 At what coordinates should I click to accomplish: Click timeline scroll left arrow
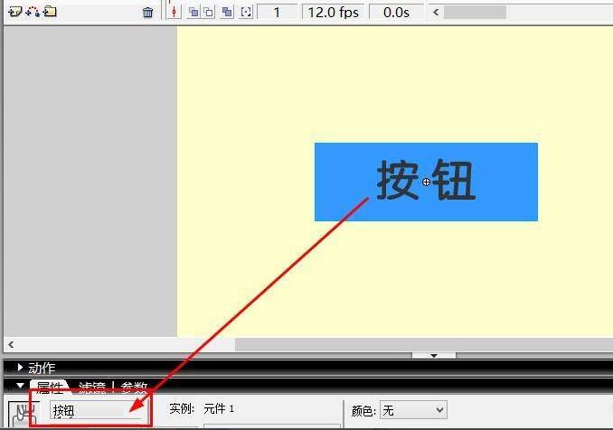click(x=436, y=13)
